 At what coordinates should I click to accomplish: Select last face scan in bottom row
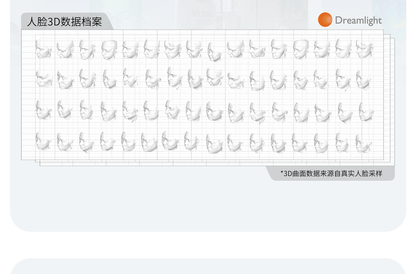[x=364, y=144]
